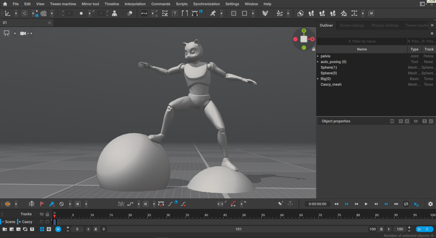This screenshot has height=238, width=436.
Task: Click the blue key delete icon
Action: click(51, 204)
